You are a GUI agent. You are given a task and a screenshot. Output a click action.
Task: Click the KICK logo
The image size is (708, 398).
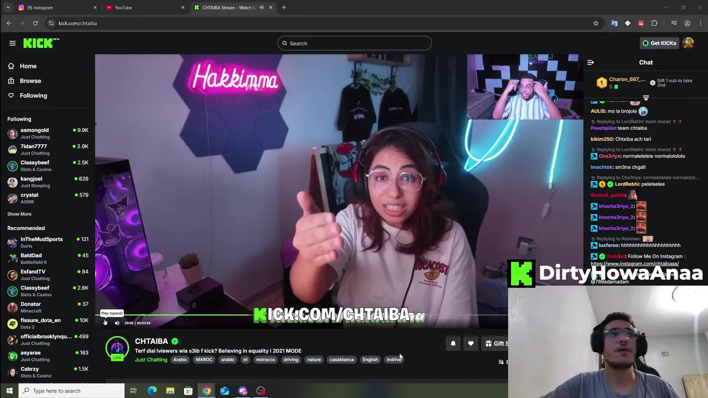coord(41,43)
